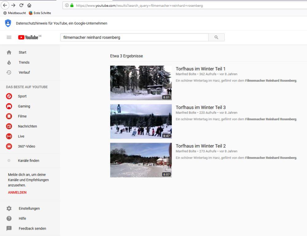Open Manfred Bolte channel under Teil 3
Image resolution: width=307 pixels, height=236 pixels.
point(186,113)
